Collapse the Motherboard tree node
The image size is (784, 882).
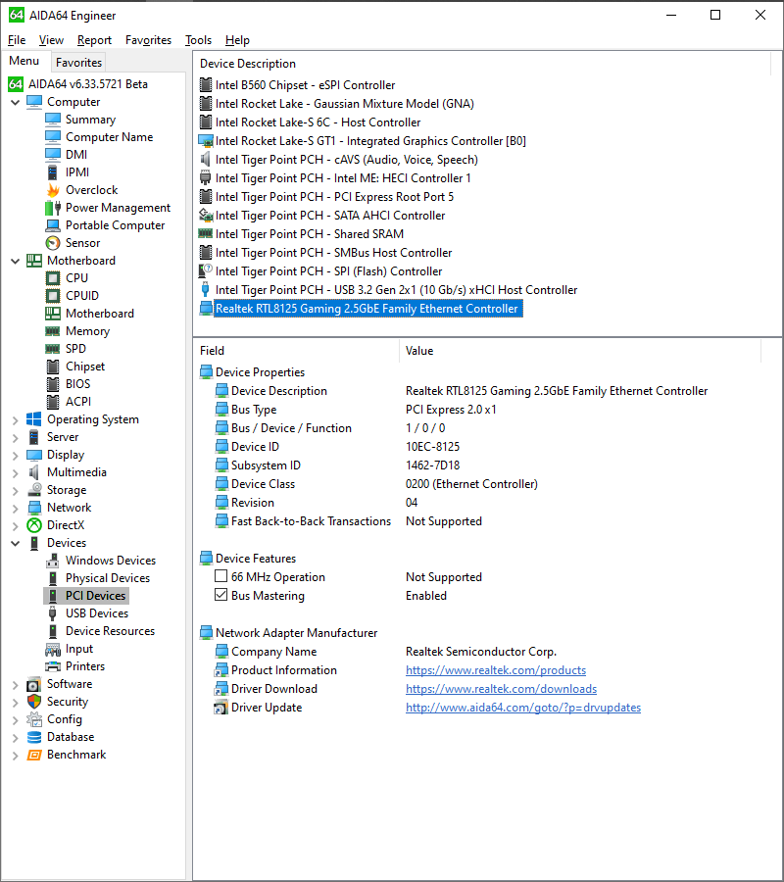(x=15, y=261)
